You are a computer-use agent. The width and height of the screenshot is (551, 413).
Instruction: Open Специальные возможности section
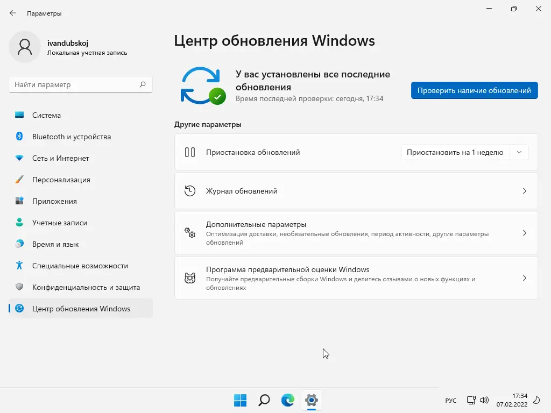81,266
